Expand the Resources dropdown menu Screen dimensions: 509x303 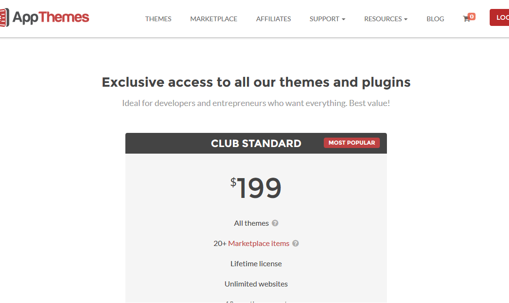point(386,19)
